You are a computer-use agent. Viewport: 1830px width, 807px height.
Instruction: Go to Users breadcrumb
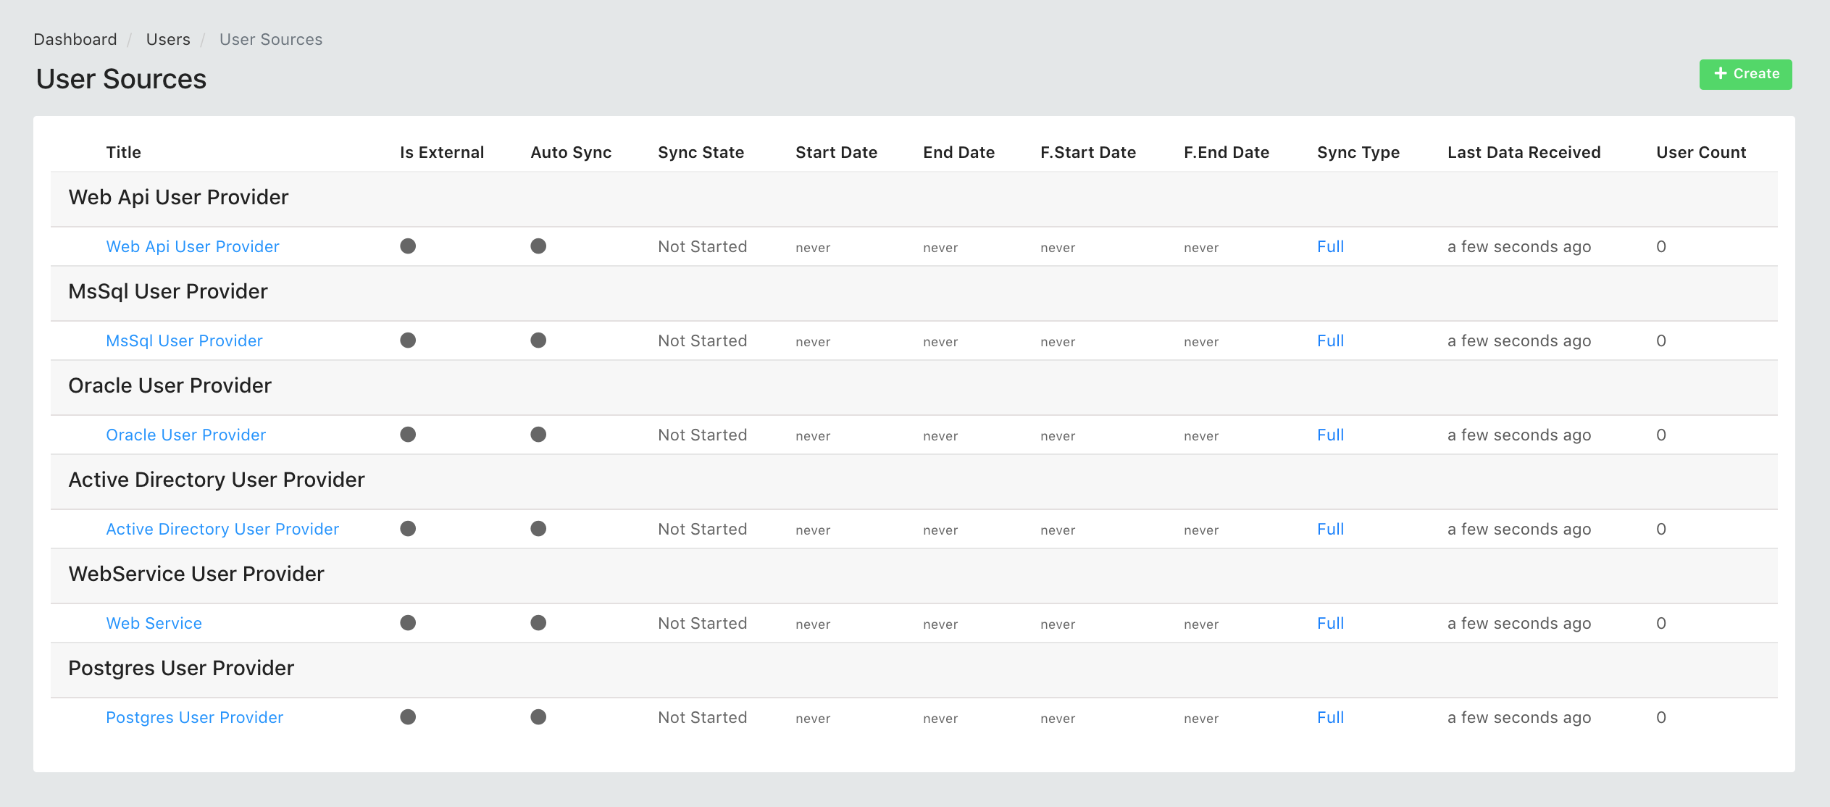pyautogui.click(x=168, y=39)
